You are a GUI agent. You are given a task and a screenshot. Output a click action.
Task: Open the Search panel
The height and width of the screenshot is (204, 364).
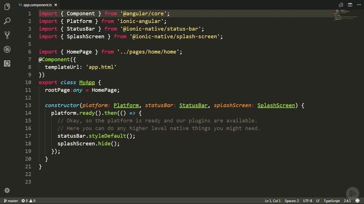coord(7,21)
